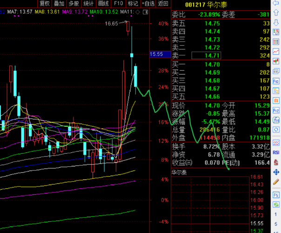This screenshot has width=281, height=233.
Task: Click the 委比 value -23.89%
Action: coord(209,14)
